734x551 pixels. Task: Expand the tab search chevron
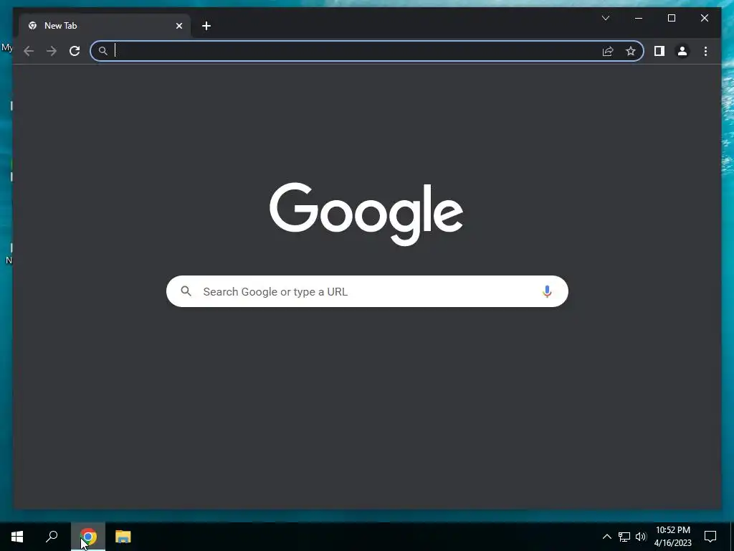[605, 18]
